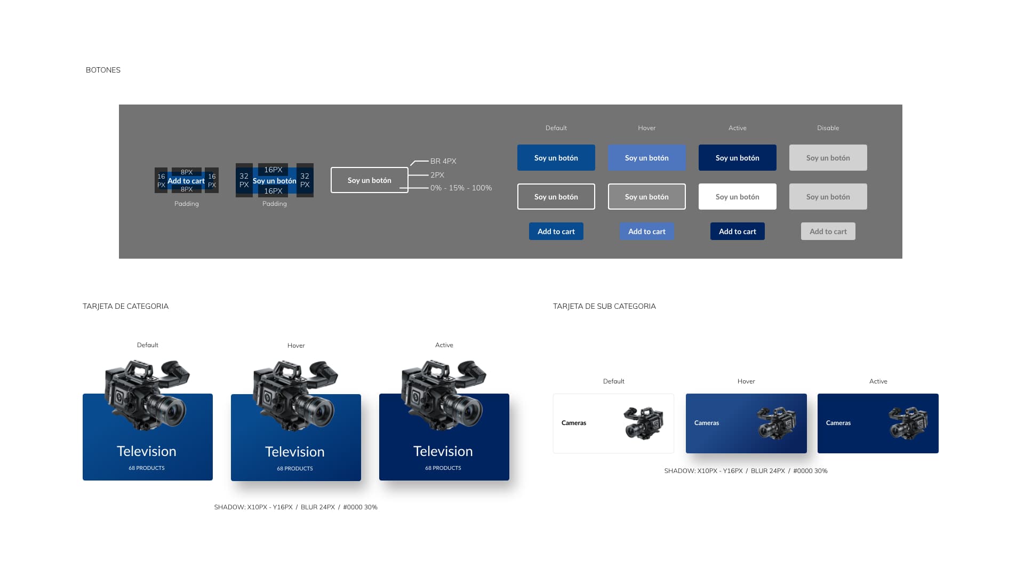Click the Active dark 'Add to cart' button
1024x576 pixels.
pyautogui.click(x=737, y=231)
